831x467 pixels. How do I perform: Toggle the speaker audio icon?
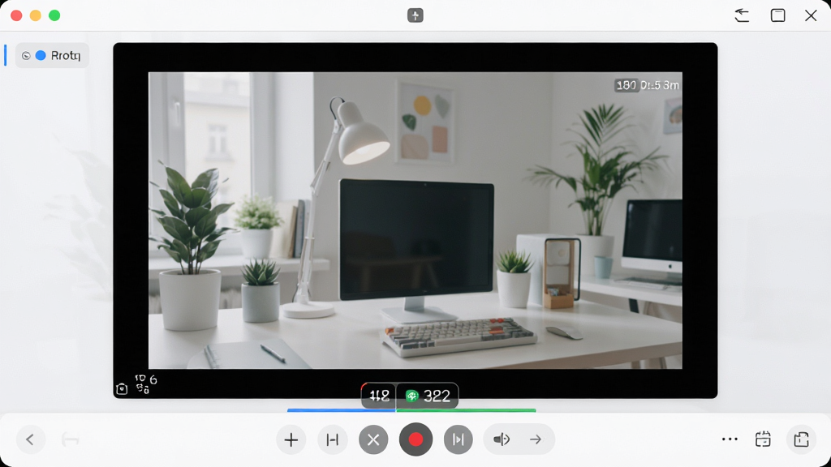502,439
